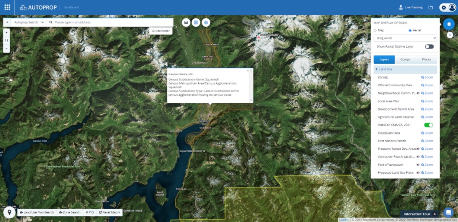Select the polygon draw tool
This screenshot has height=222, width=458.
[206, 23]
